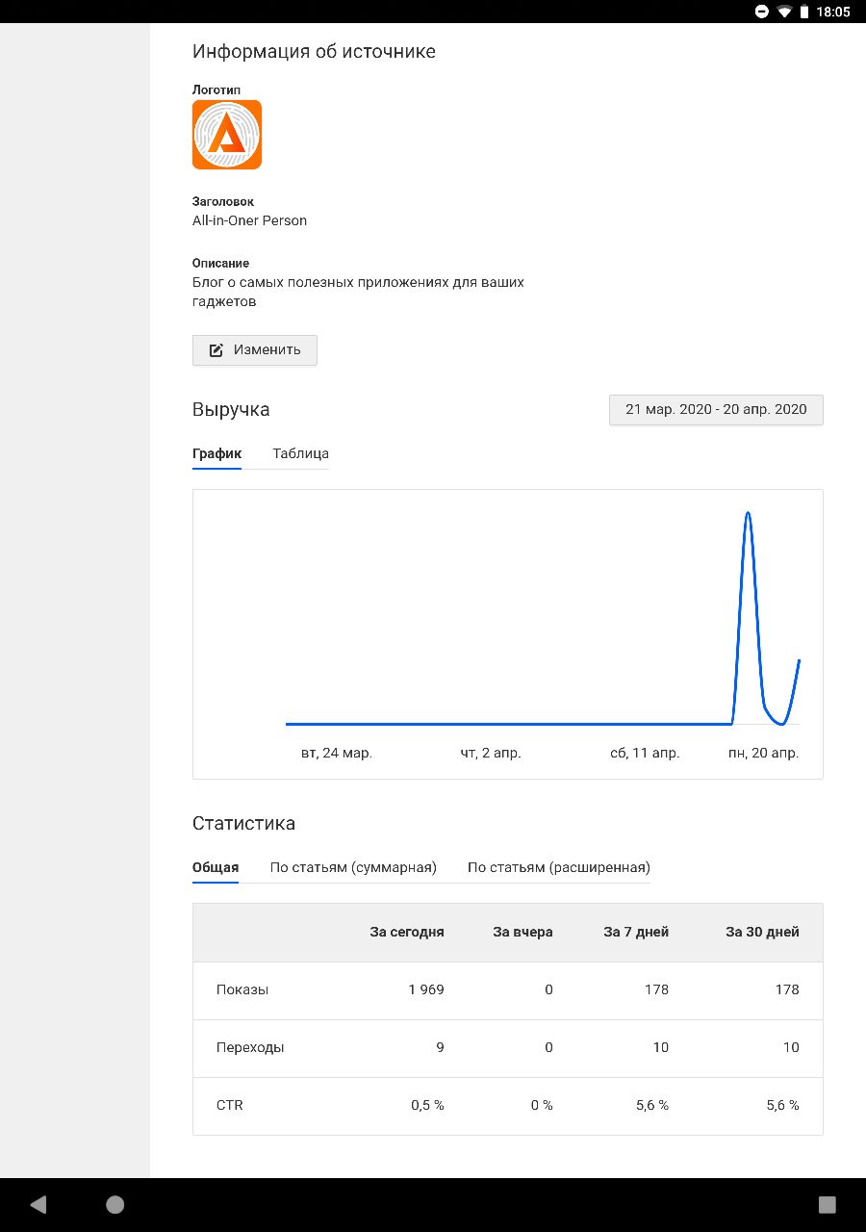
Task: Tap the battery status bar icon
Action: click(803, 12)
